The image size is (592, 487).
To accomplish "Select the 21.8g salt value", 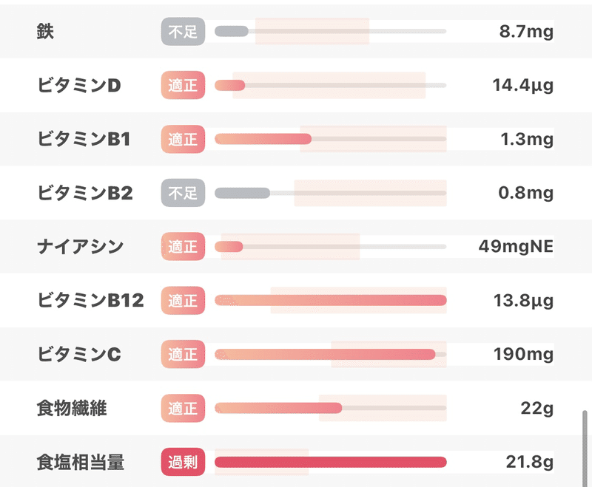I will point(530,463).
